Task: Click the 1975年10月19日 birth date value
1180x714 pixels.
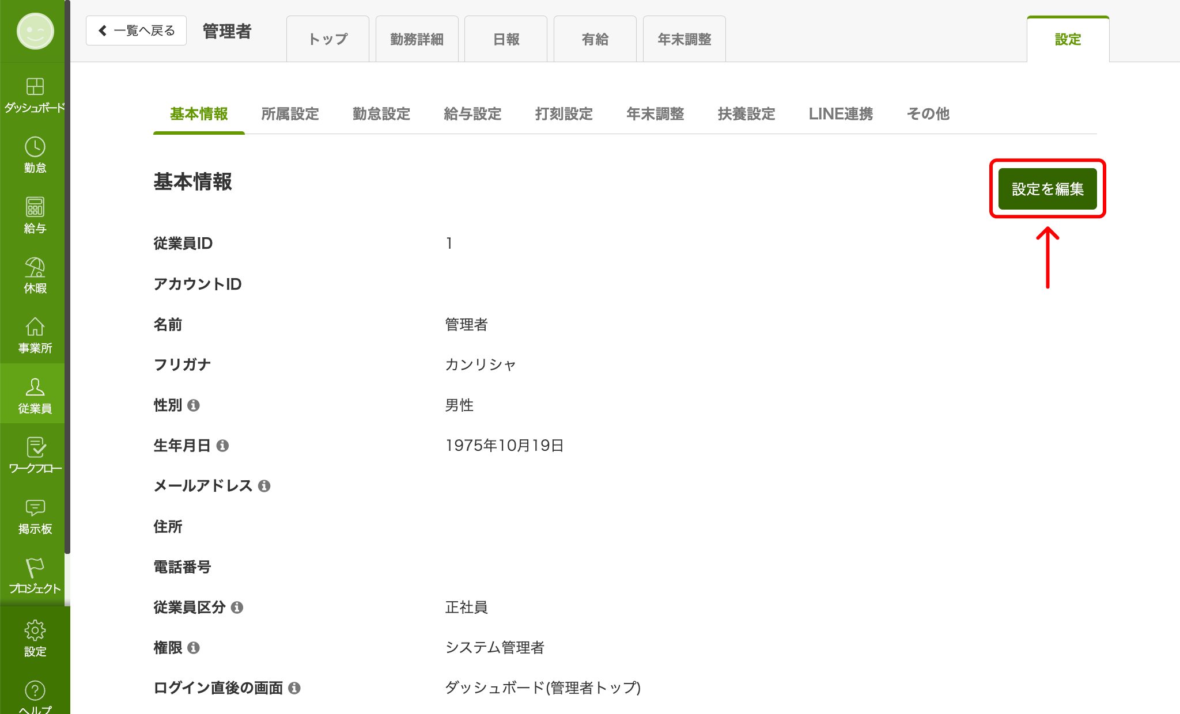Action: pos(504,446)
